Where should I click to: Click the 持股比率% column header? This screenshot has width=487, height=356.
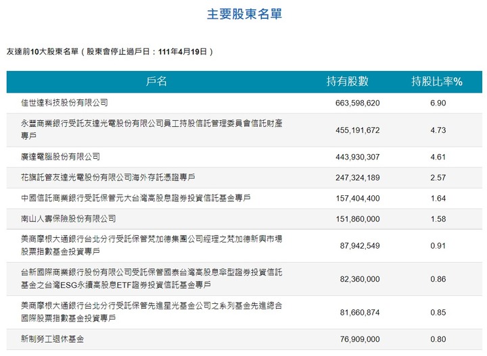coord(437,81)
